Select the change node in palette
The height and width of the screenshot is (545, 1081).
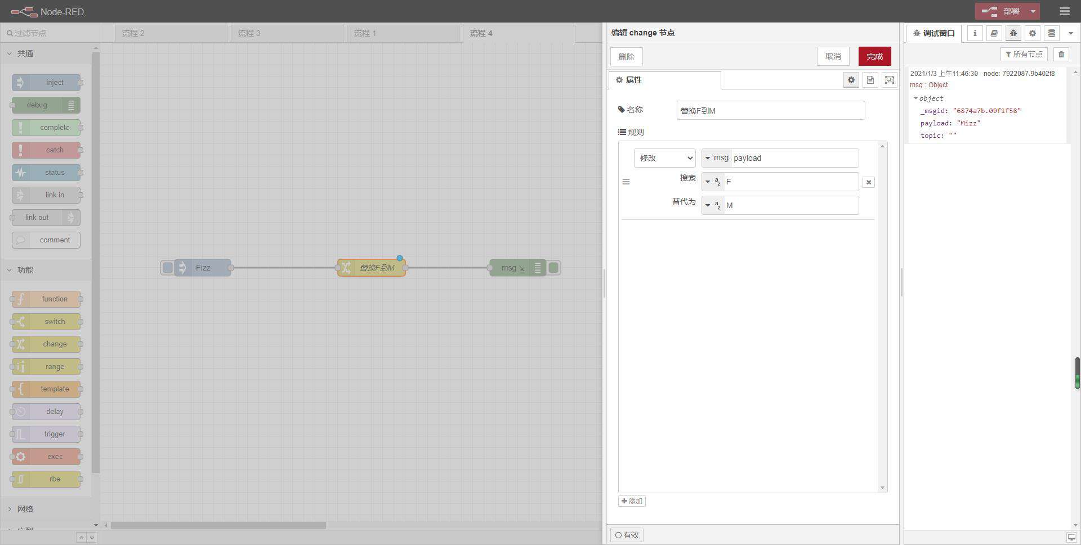(x=46, y=344)
